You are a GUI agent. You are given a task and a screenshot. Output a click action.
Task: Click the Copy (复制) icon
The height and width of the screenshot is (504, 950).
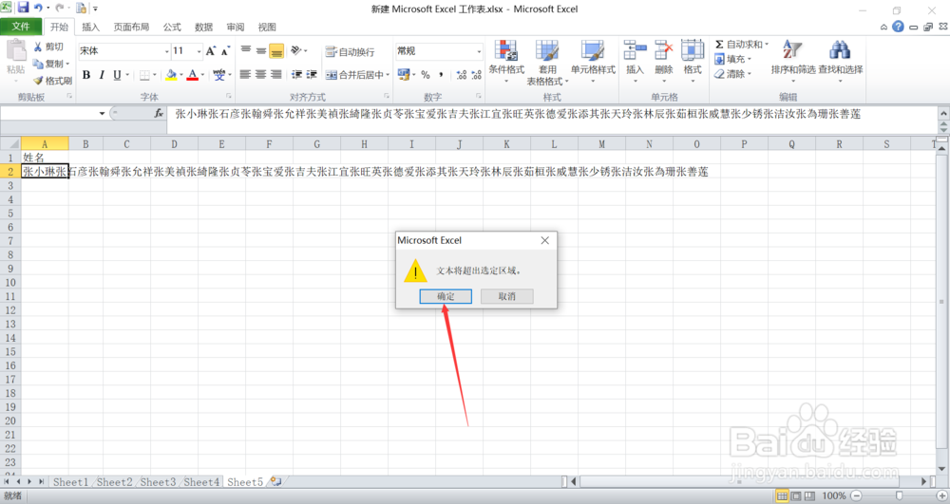pyautogui.click(x=38, y=64)
